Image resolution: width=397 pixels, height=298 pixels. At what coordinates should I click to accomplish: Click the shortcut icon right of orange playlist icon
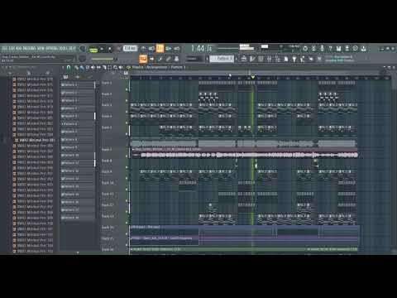pos(152,59)
